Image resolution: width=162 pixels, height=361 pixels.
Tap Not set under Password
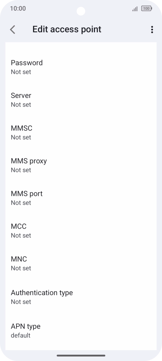21,72
